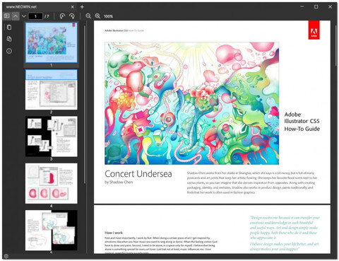The height and width of the screenshot is (261, 339).
Task: Open settings gear at bottom left
Action: pos(6,256)
